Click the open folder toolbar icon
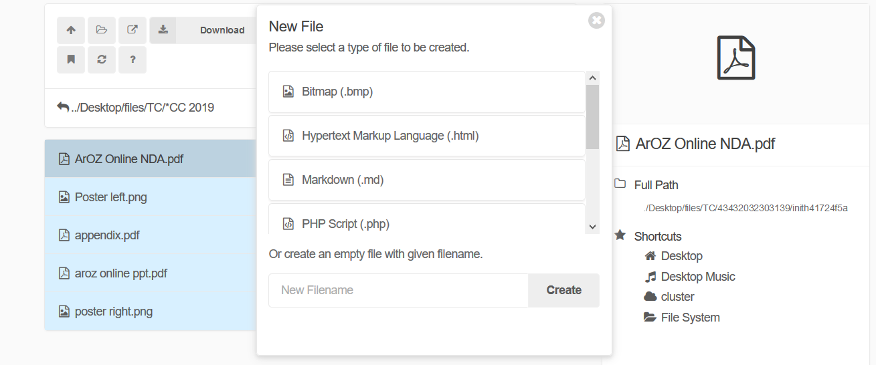This screenshot has width=876, height=365. click(102, 30)
